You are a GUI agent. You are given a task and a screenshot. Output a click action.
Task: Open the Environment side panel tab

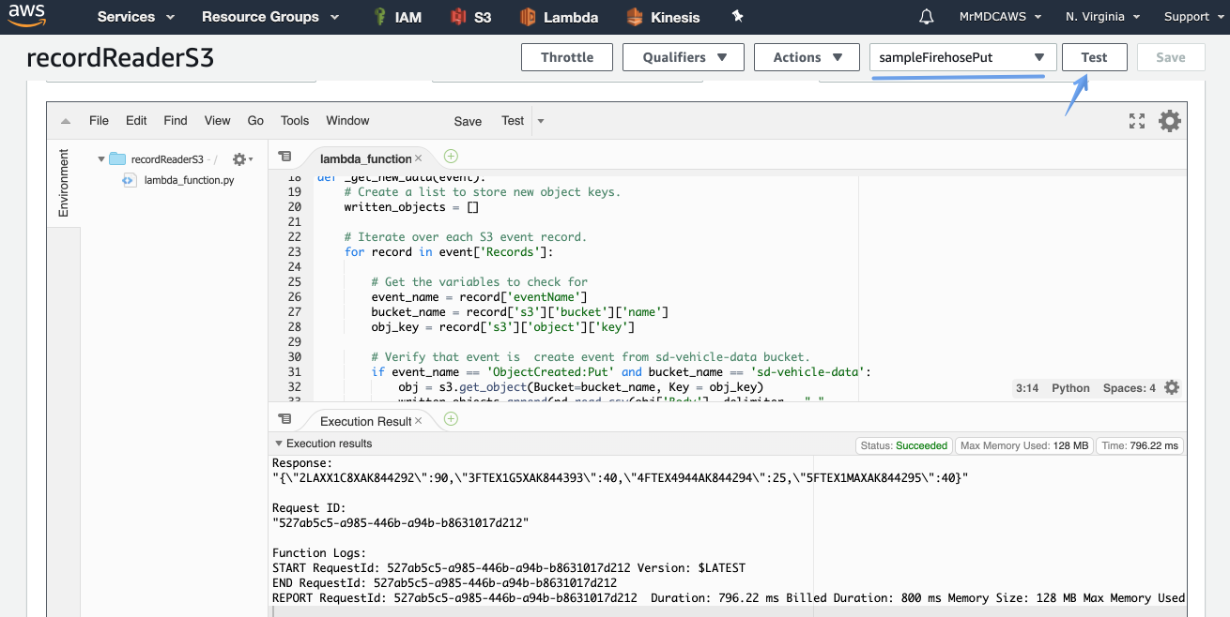64,183
